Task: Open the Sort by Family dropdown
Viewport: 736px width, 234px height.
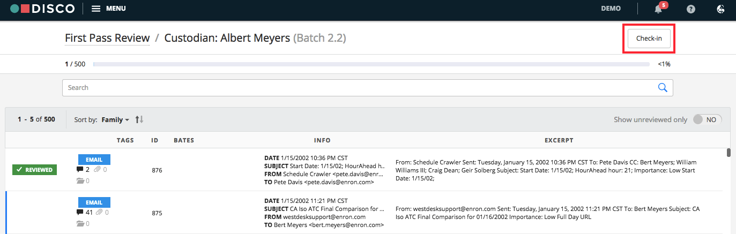Action: pyautogui.click(x=115, y=120)
